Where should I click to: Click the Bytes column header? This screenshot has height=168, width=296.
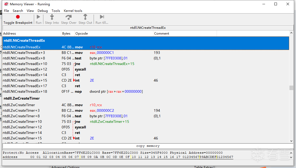(68, 33)
